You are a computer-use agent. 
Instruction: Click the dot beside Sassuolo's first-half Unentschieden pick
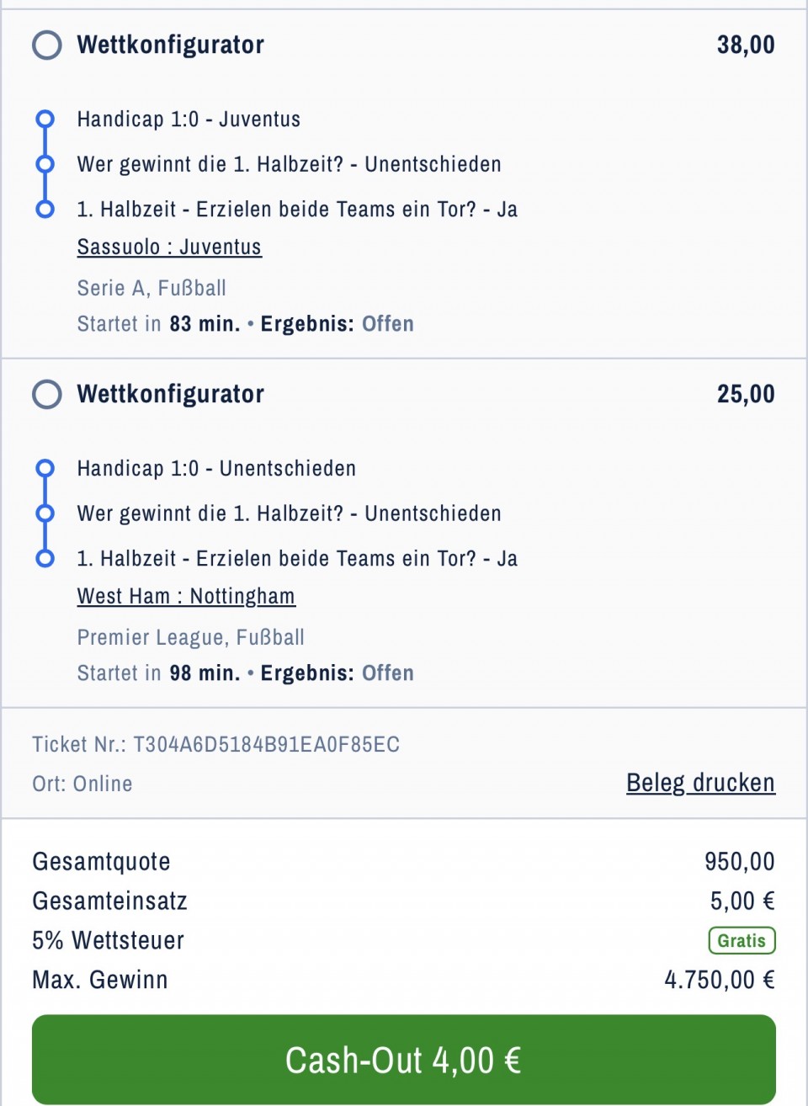pyautogui.click(x=45, y=164)
